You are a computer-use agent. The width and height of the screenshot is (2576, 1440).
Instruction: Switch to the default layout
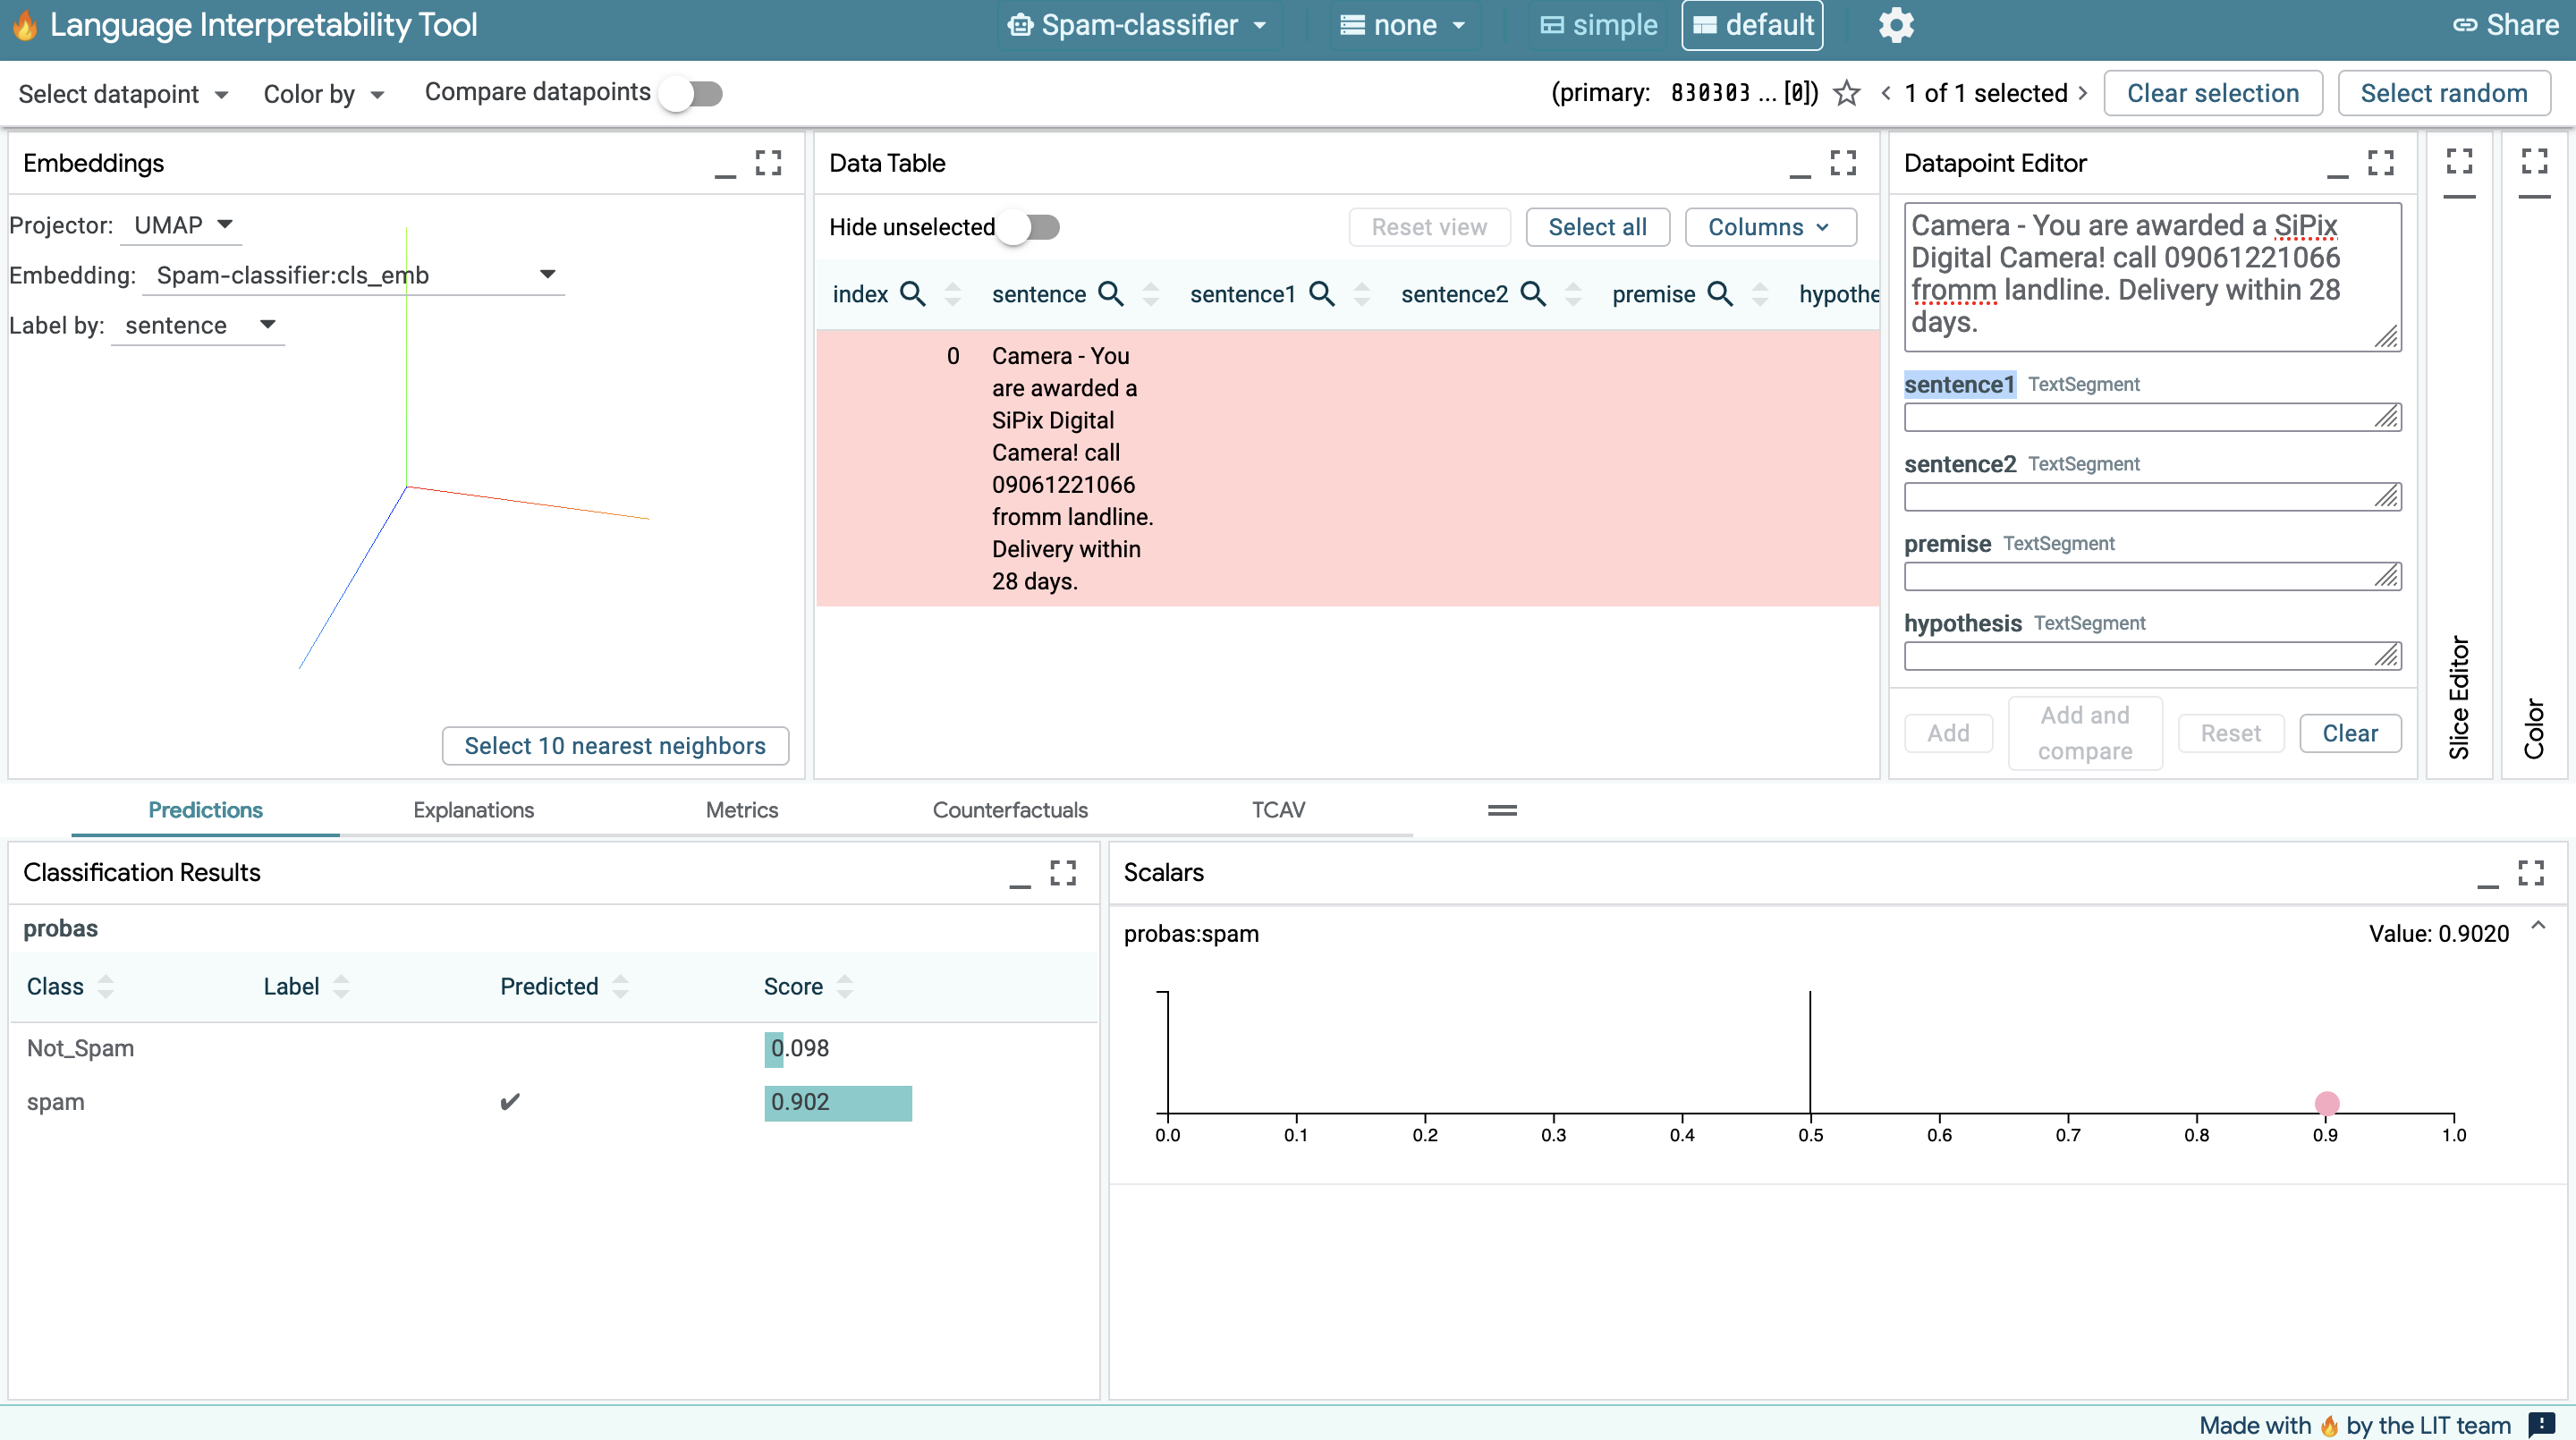pyautogui.click(x=1752, y=25)
